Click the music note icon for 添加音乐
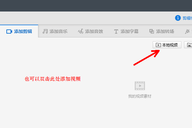 click(45, 31)
